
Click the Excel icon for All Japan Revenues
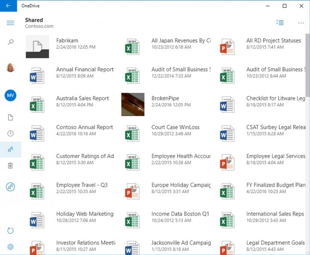[132, 47]
